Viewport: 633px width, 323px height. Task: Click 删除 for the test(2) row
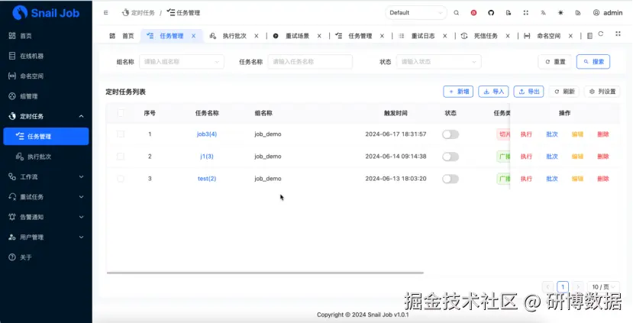(x=602, y=179)
